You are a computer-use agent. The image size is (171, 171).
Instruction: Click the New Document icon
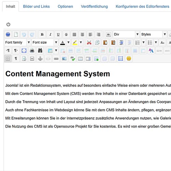point(16,34)
